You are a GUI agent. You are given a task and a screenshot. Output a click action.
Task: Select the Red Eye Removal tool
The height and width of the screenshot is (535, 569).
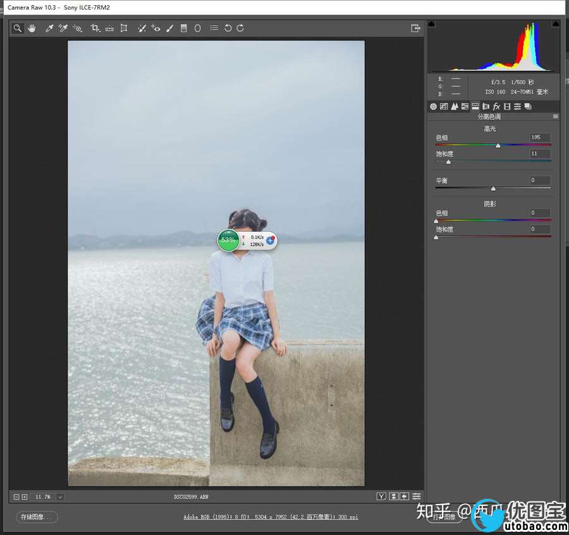tap(156, 28)
